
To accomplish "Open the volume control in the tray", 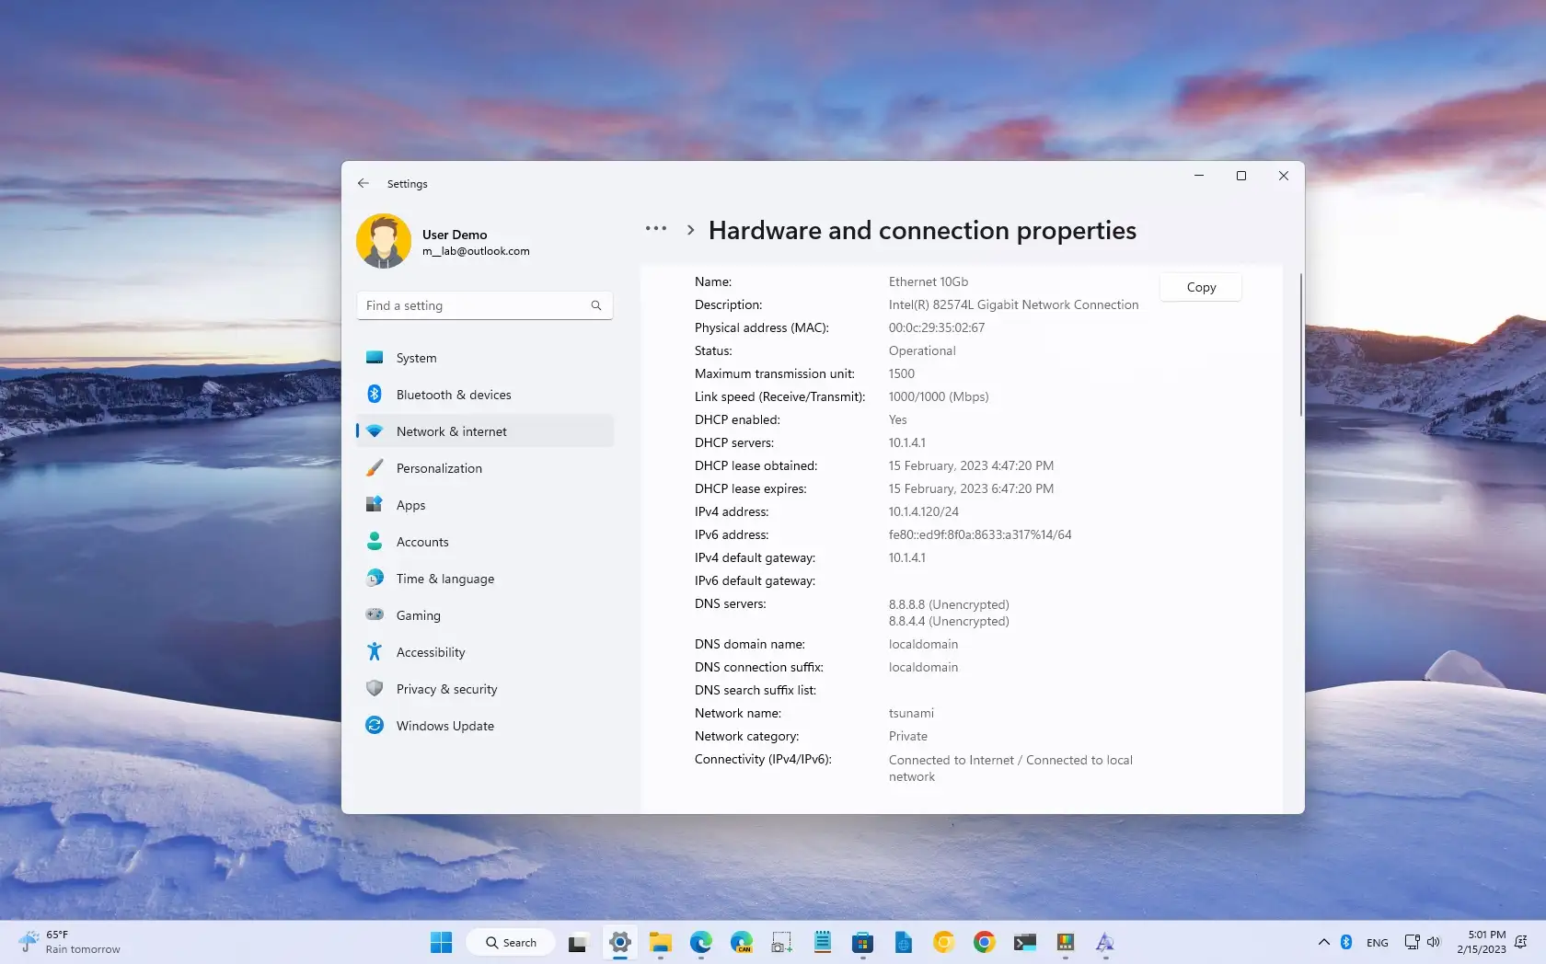I will click(1434, 942).
